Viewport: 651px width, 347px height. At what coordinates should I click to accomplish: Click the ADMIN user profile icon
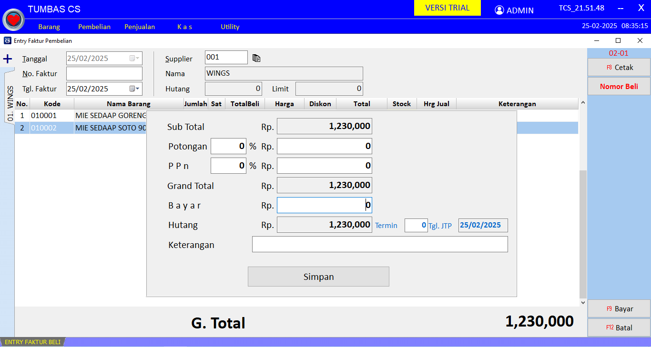(x=499, y=10)
